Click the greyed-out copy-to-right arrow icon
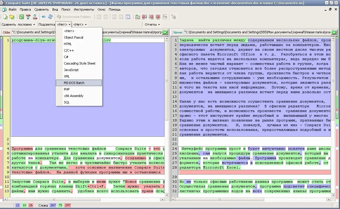This screenshot has height=209, width=340. pos(105,17)
